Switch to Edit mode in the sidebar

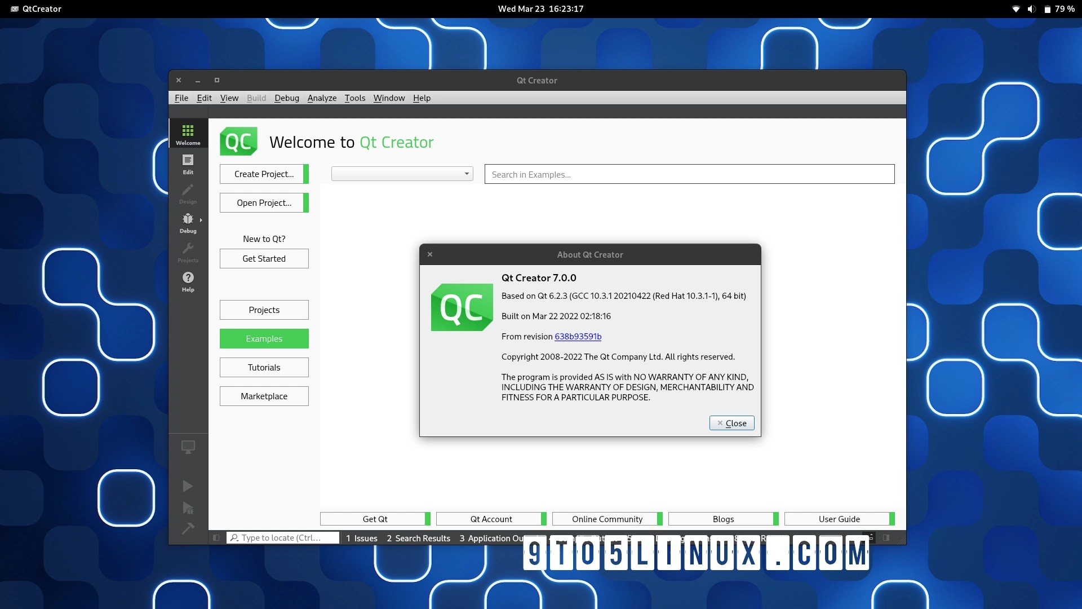(x=188, y=165)
